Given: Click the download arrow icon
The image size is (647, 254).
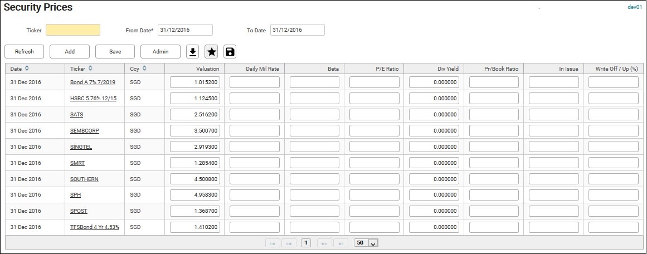Looking at the screenshot, I should coord(192,52).
